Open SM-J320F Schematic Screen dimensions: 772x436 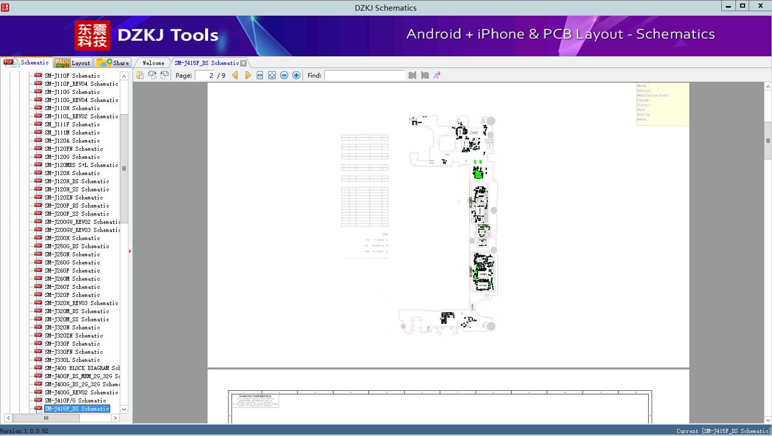coord(72,295)
